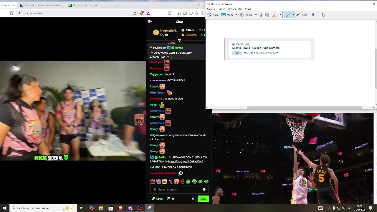Click the share page icon in address bar

coord(135,13)
